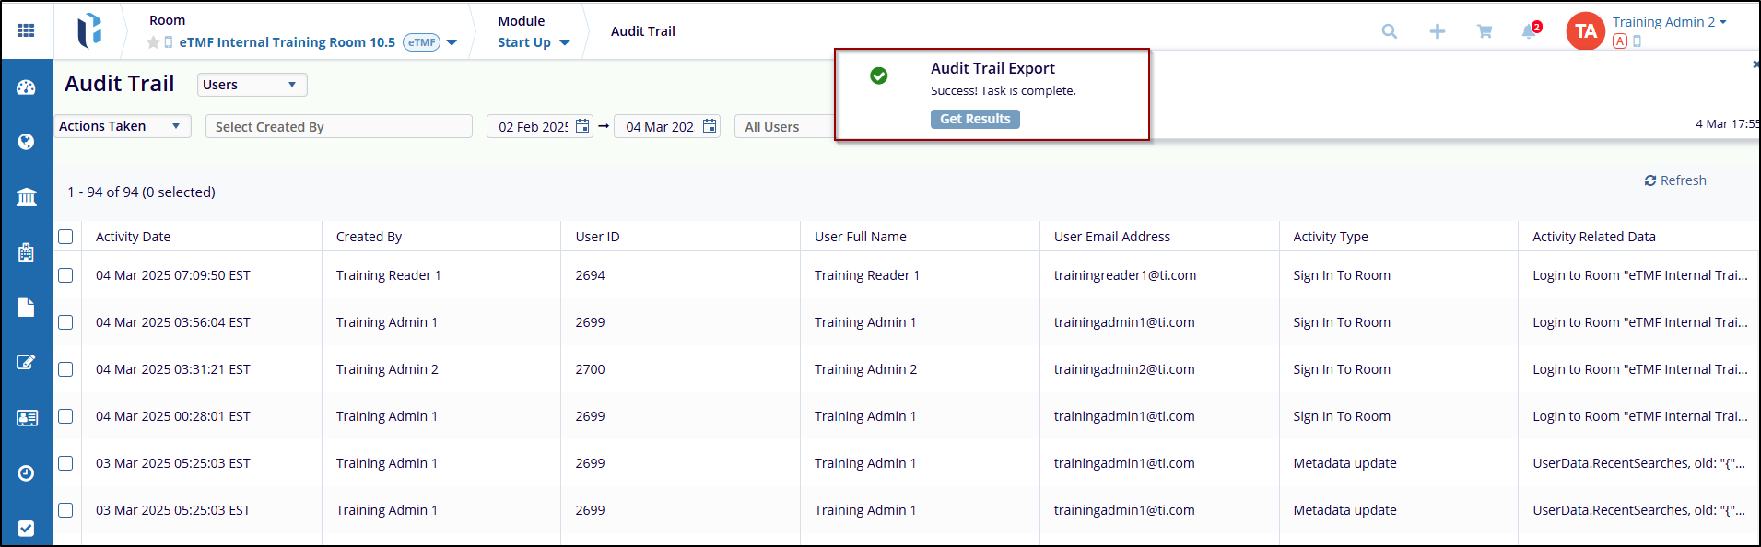Expand the Training Admin 2 user menu
This screenshot has height=547, width=1761.
pyautogui.click(x=1669, y=22)
